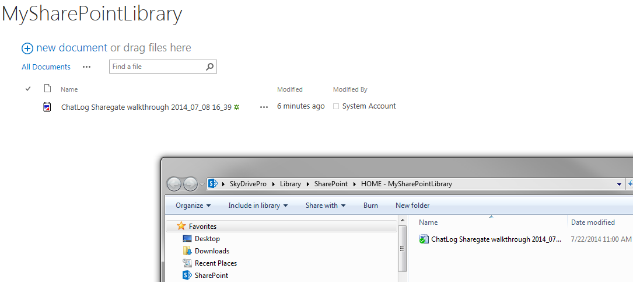The width and height of the screenshot is (633, 282).
Task: Open address bar history dropdown arrow
Action: point(619,184)
